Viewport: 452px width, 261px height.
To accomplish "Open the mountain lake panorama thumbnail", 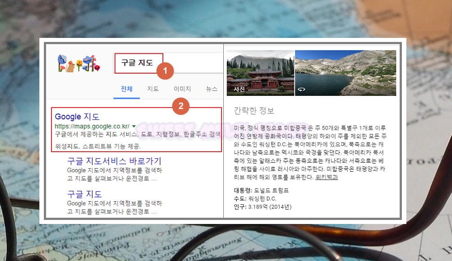I will click(345, 73).
